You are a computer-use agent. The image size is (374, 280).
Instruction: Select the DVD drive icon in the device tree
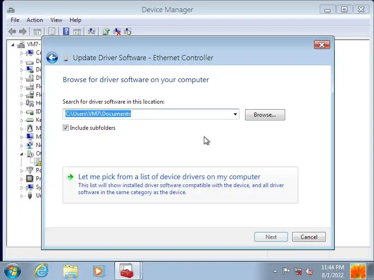click(30, 78)
